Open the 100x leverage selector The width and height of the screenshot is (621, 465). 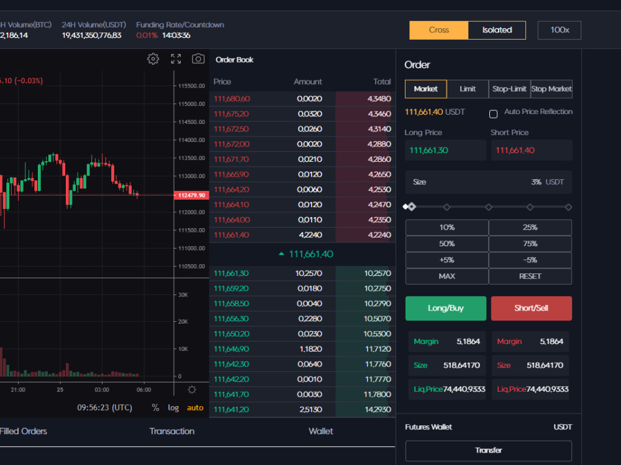click(560, 30)
